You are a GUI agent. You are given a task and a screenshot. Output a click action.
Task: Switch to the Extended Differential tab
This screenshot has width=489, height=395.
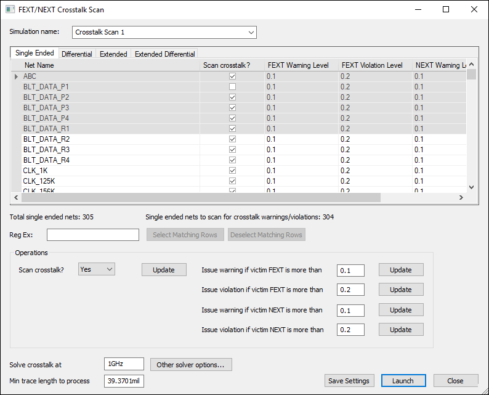point(165,54)
